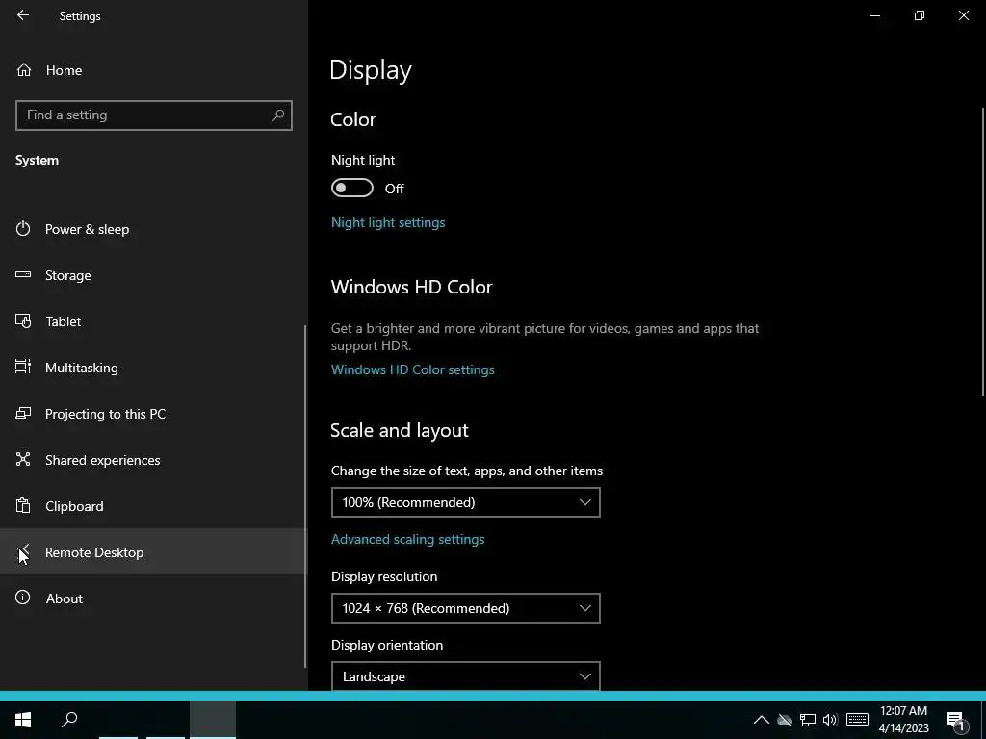986x739 pixels.
Task: Select Remote Desktop in the sidebar
Action: (x=154, y=551)
